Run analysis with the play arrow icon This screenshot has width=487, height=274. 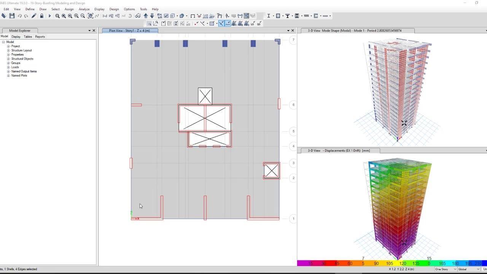tap(49, 16)
